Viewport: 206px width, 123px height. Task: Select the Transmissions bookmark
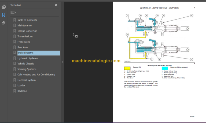pyautogui.click(x=25, y=36)
